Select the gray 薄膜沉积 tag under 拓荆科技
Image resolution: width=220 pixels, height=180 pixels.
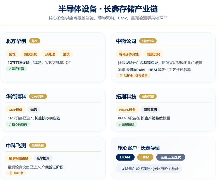(x=150, y=109)
